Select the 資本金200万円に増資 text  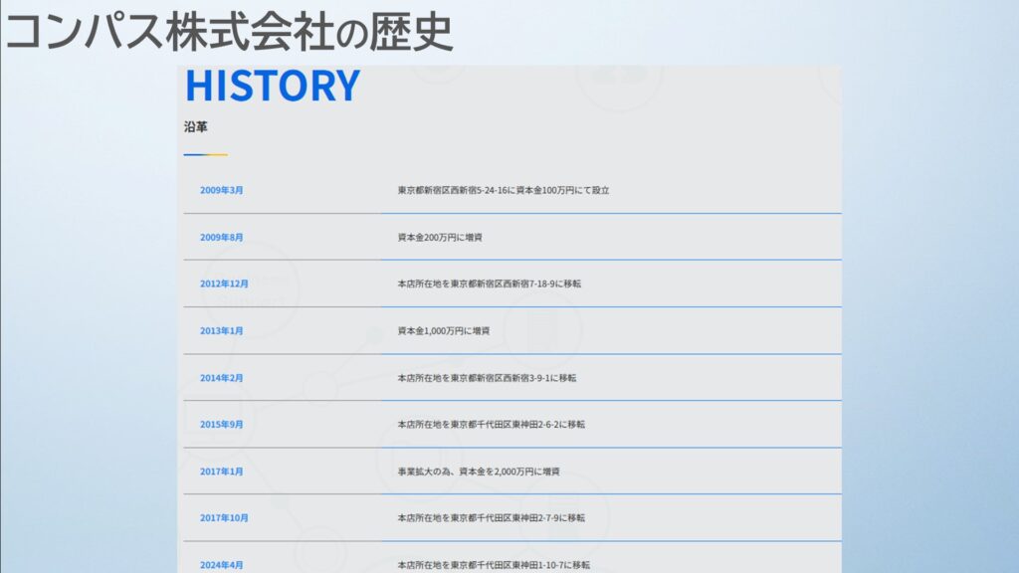coord(439,238)
